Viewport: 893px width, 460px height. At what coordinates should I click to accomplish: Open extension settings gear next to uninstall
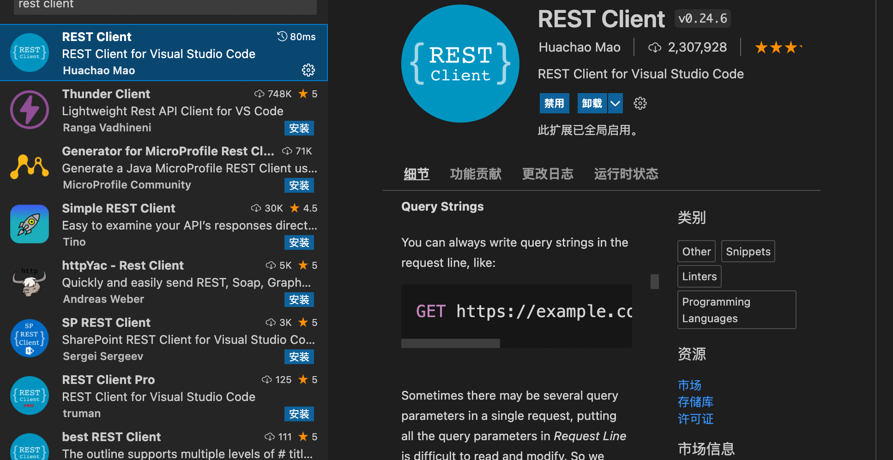(640, 103)
